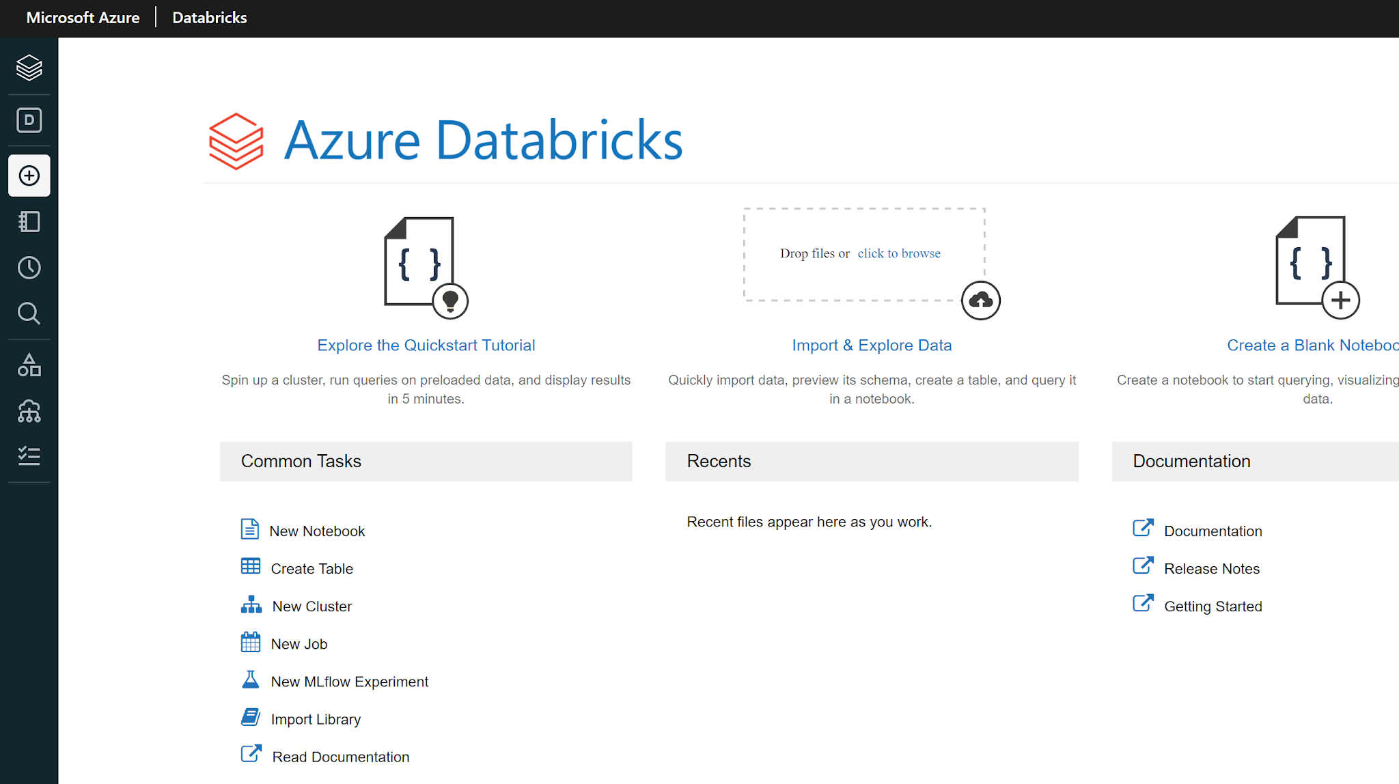
Task: Select New Job under Common Tasks
Action: [x=299, y=644]
